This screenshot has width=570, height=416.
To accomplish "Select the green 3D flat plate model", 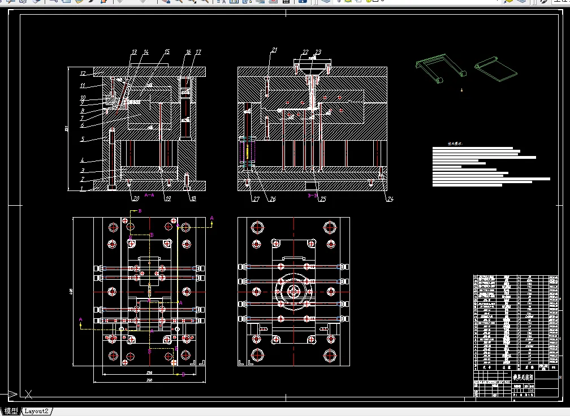I will [496, 68].
